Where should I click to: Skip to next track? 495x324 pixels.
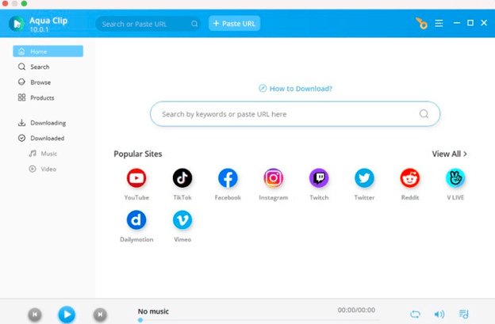[100, 314]
